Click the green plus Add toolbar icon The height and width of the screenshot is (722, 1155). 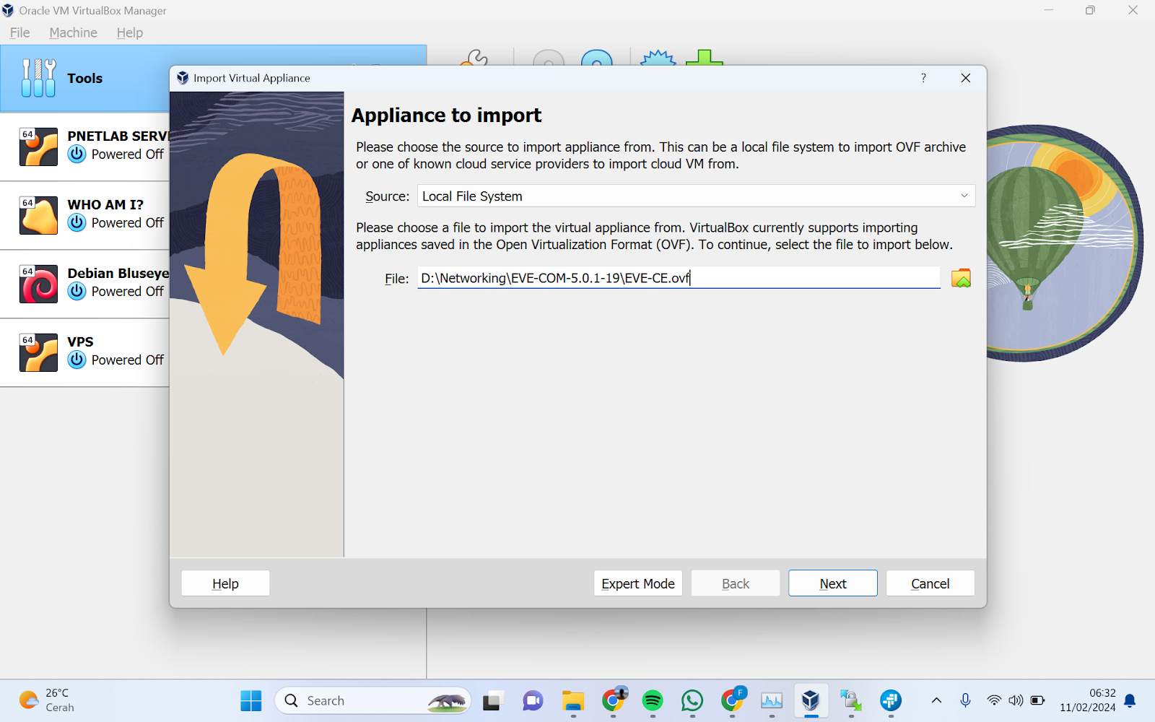click(x=705, y=58)
